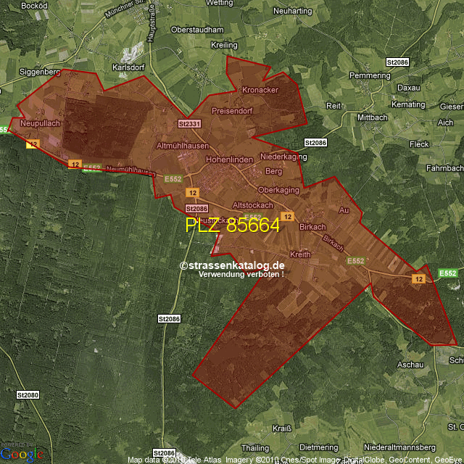Click the route 12 shield above Birkach
The height and width of the screenshot is (464, 464).
(x=287, y=216)
